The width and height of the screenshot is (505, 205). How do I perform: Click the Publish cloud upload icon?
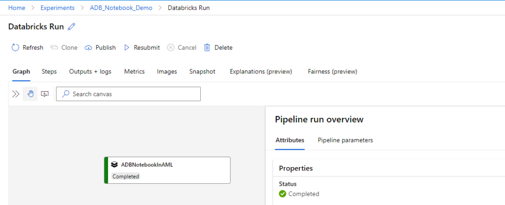[x=88, y=48]
